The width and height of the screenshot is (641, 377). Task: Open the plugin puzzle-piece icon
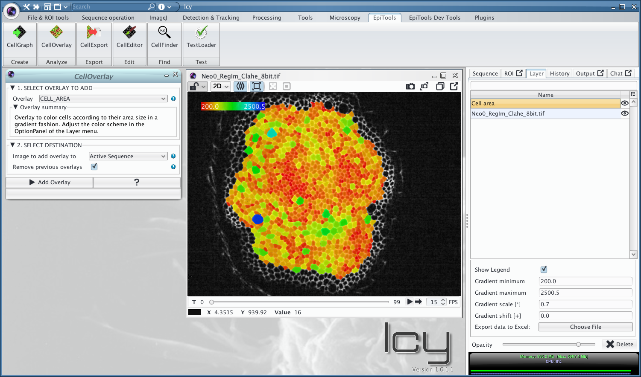pos(36,7)
